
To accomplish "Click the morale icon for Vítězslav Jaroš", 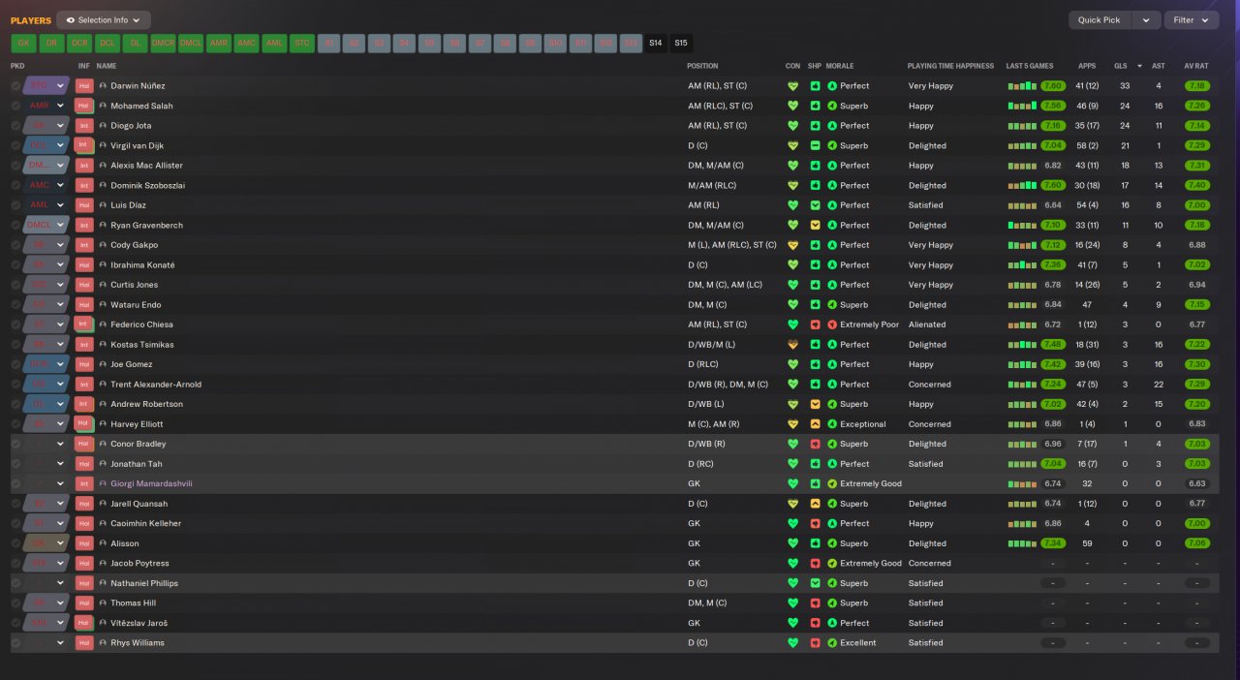I will (x=832, y=623).
